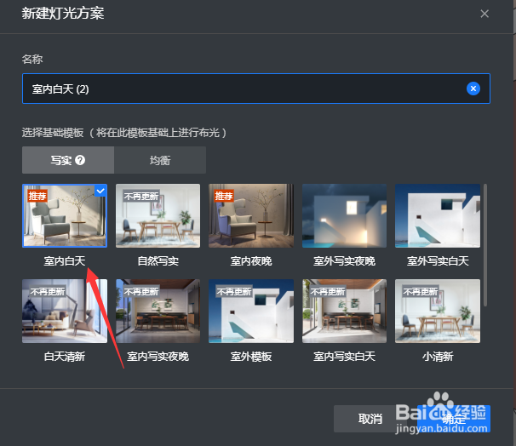This screenshot has width=516, height=446.
Task: Click the 室外写实白天 label text
Action: 438,261
